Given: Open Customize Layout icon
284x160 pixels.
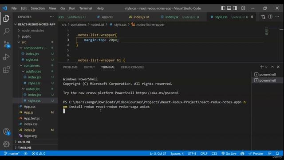Looking at the screenshot, I should pyautogui.click(x=243, y=8).
